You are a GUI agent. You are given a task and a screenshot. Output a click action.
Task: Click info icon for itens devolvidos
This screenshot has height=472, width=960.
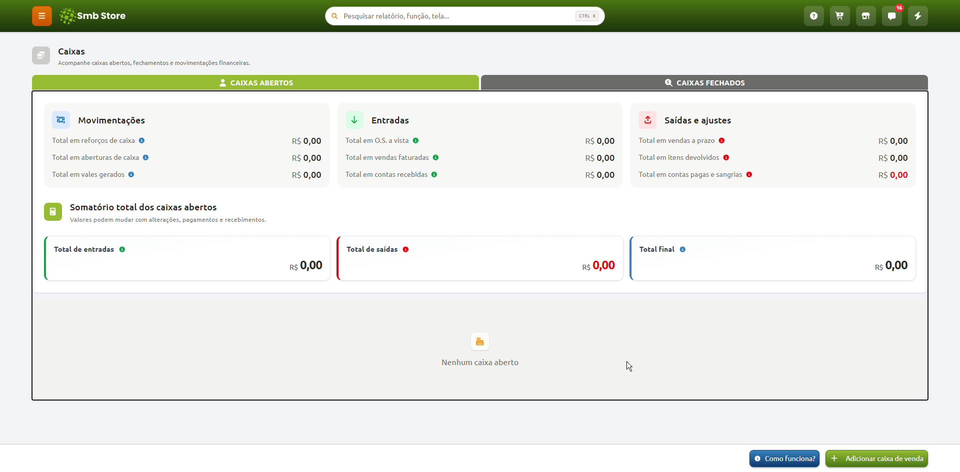726,158
